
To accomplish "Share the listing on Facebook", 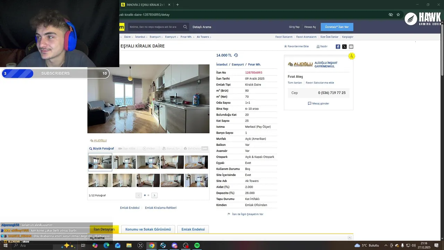I will pyautogui.click(x=338, y=47).
